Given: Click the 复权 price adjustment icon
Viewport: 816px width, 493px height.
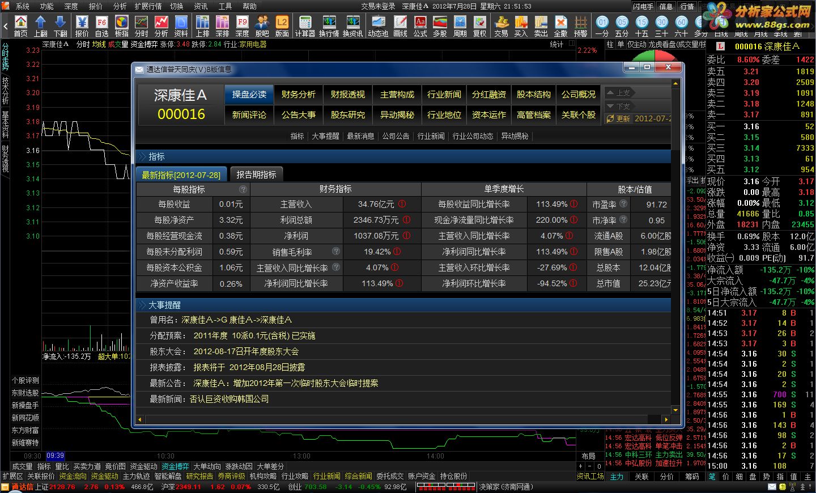Looking at the screenshot, I should coord(480,25).
